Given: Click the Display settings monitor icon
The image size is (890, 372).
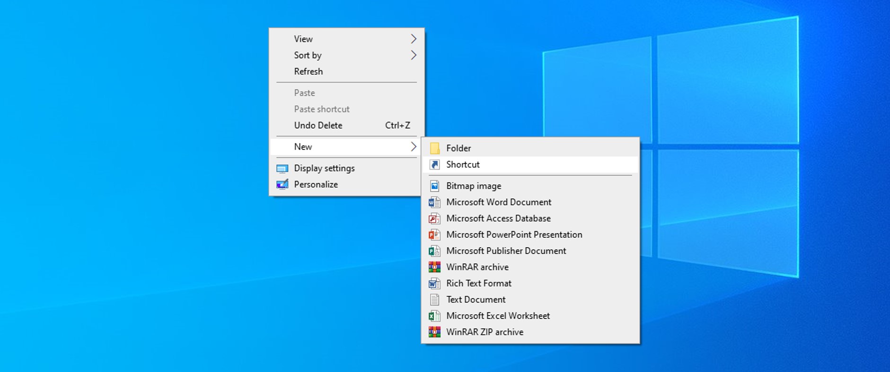Looking at the screenshot, I should [282, 168].
